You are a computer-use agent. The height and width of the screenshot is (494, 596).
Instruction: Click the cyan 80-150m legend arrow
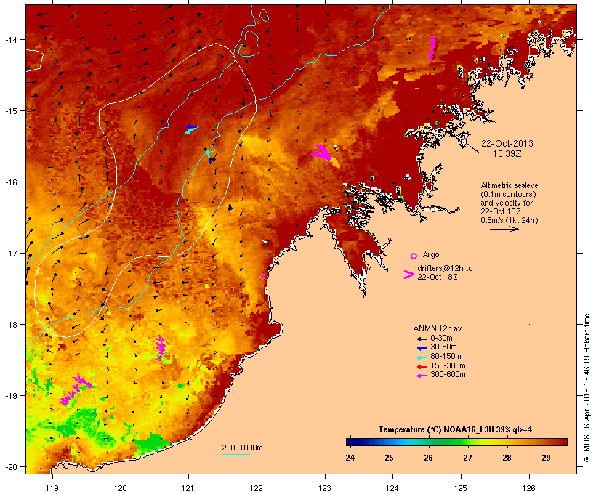(422, 357)
